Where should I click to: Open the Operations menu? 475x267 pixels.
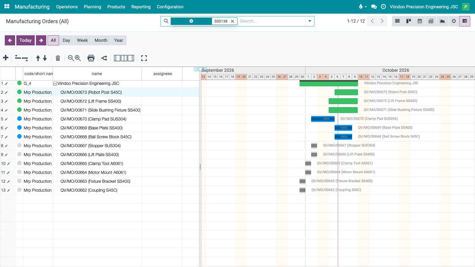[67, 7]
